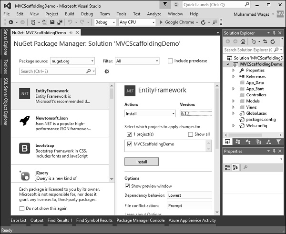Click the Save toolbar icon
This screenshot has height=234, width=286.
[52, 22]
